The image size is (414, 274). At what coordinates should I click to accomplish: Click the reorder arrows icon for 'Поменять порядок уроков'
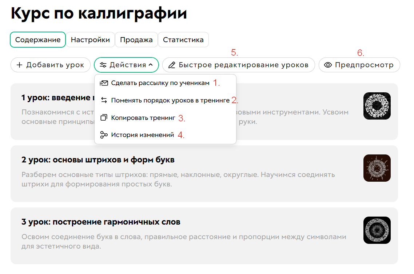click(104, 100)
